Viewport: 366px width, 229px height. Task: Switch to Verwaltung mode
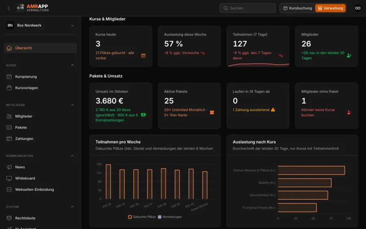330,8
